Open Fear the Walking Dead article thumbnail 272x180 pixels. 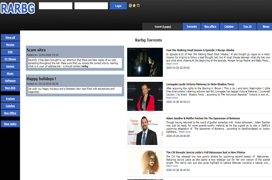(145, 62)
